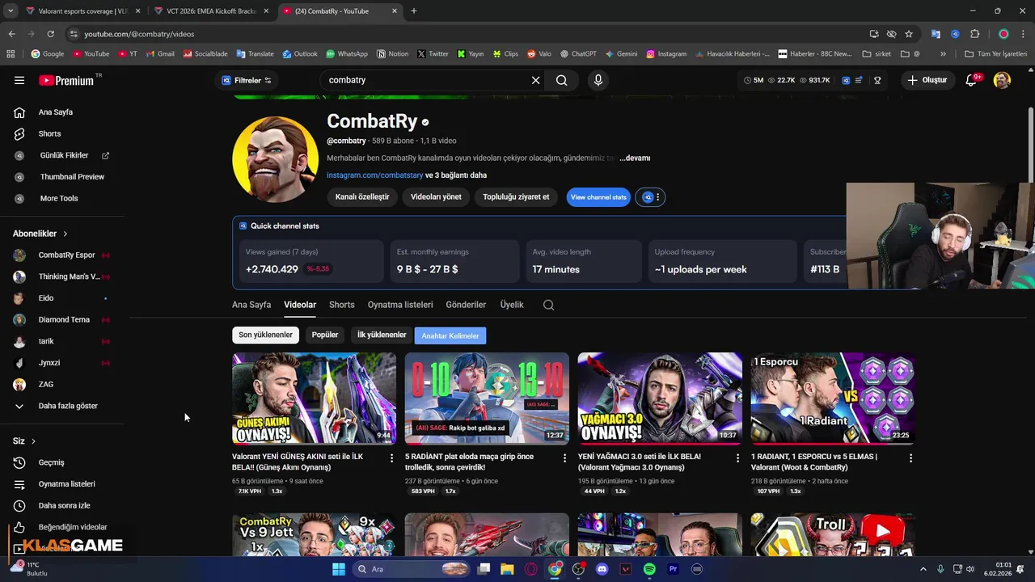
Task: Expand the Abonelikler section
Action: (x=40, y=234)
